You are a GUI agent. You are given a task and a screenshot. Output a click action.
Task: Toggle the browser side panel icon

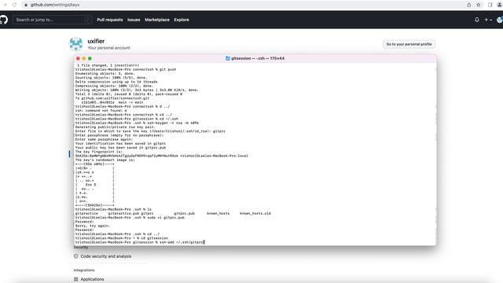coord(490,5)
